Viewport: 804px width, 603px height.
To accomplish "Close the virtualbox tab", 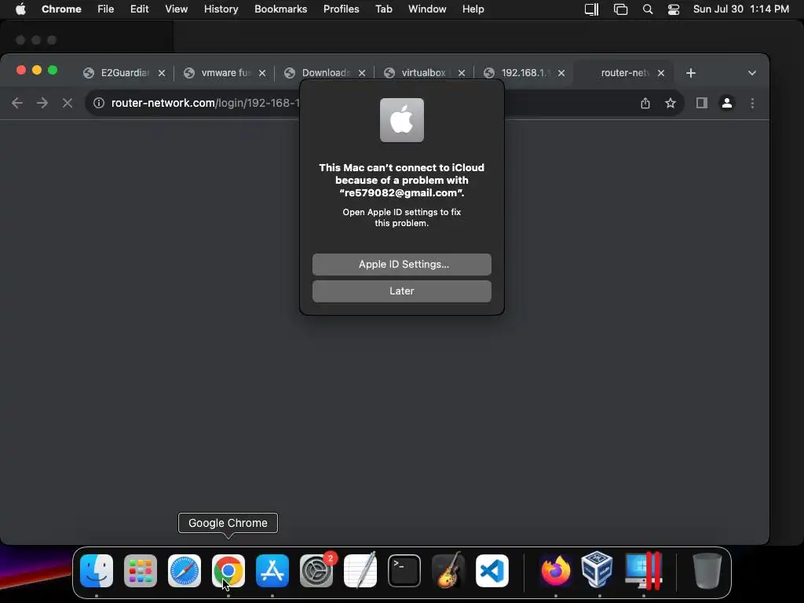I will [462, 73].
